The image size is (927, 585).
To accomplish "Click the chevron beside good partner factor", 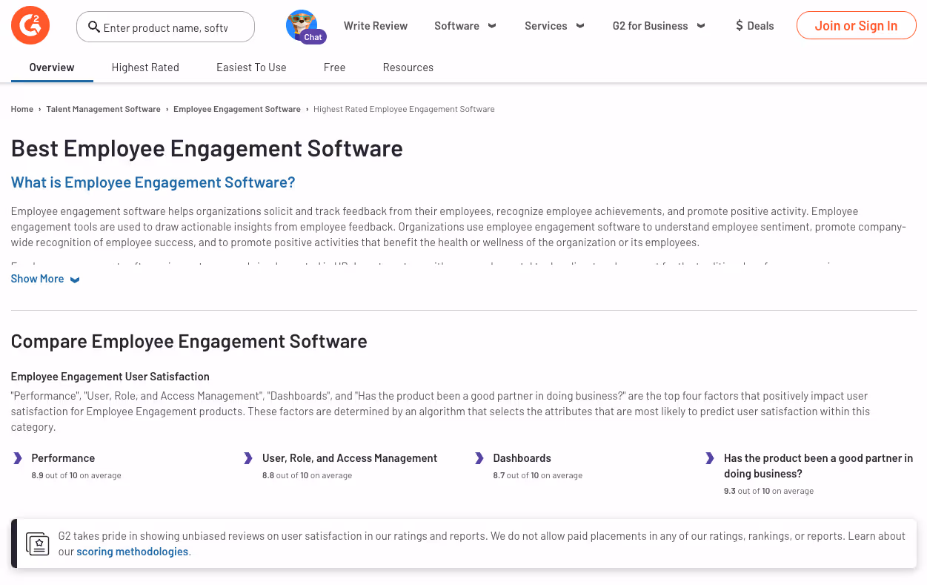I will click(x=710, y=458).
